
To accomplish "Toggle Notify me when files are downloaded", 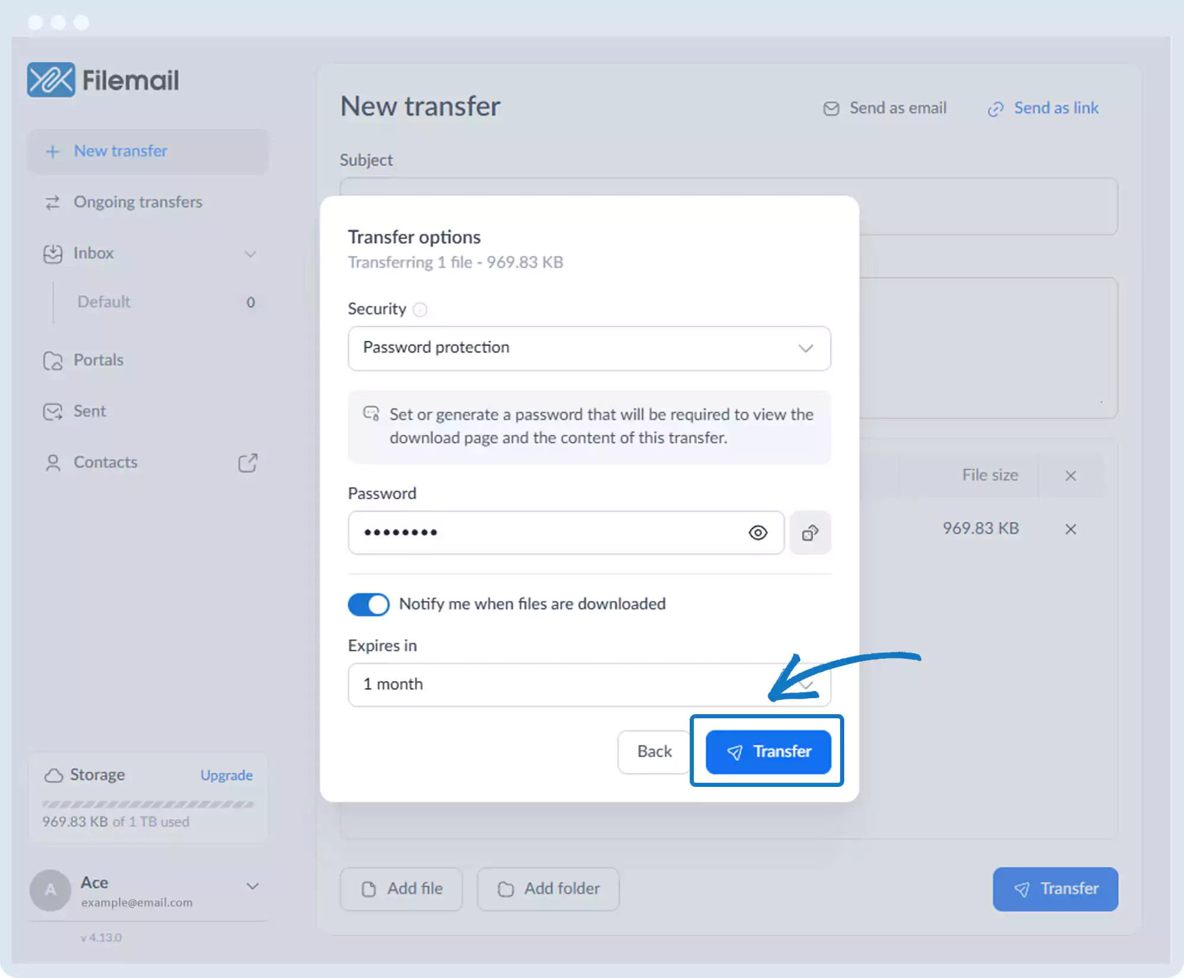I will [368, 604].
